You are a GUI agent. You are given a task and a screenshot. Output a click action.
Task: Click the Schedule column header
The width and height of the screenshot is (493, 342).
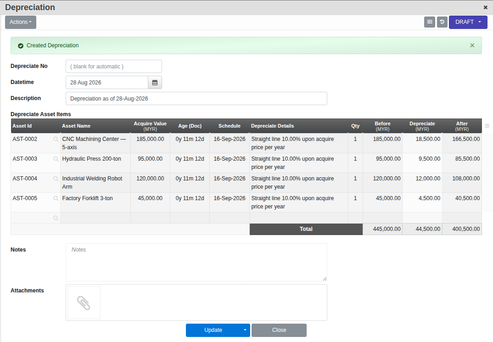click(230, 126)
